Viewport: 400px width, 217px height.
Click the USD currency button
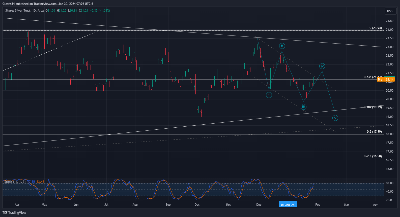click(x=390, y=11)
